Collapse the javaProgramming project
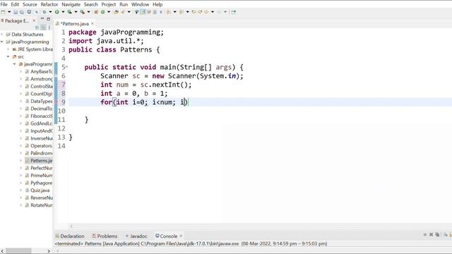Viewport: 452px width, 254px height. click(2, 42)
